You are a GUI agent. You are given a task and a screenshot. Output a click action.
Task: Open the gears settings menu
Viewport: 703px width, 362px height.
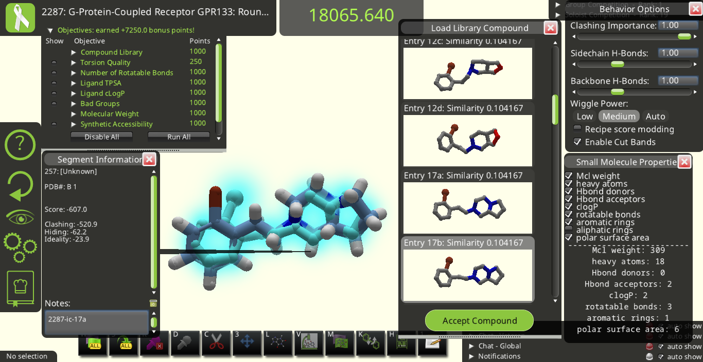[20, 247]
